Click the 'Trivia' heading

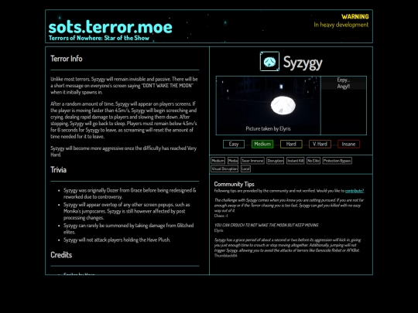click(x=58, y=170)
